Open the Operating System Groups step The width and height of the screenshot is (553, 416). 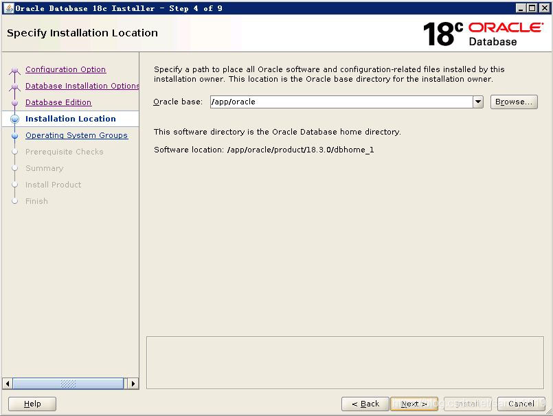point(76,135)
